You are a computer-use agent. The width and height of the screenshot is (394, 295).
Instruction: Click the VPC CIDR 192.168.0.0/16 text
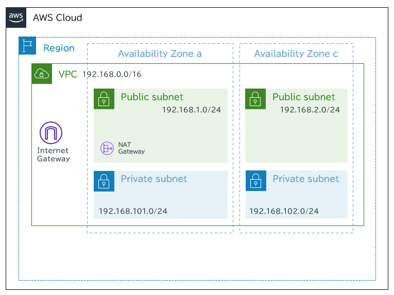112,74
